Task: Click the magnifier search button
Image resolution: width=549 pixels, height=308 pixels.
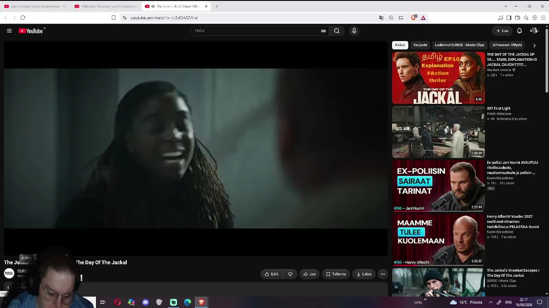Action: (337, 31)
